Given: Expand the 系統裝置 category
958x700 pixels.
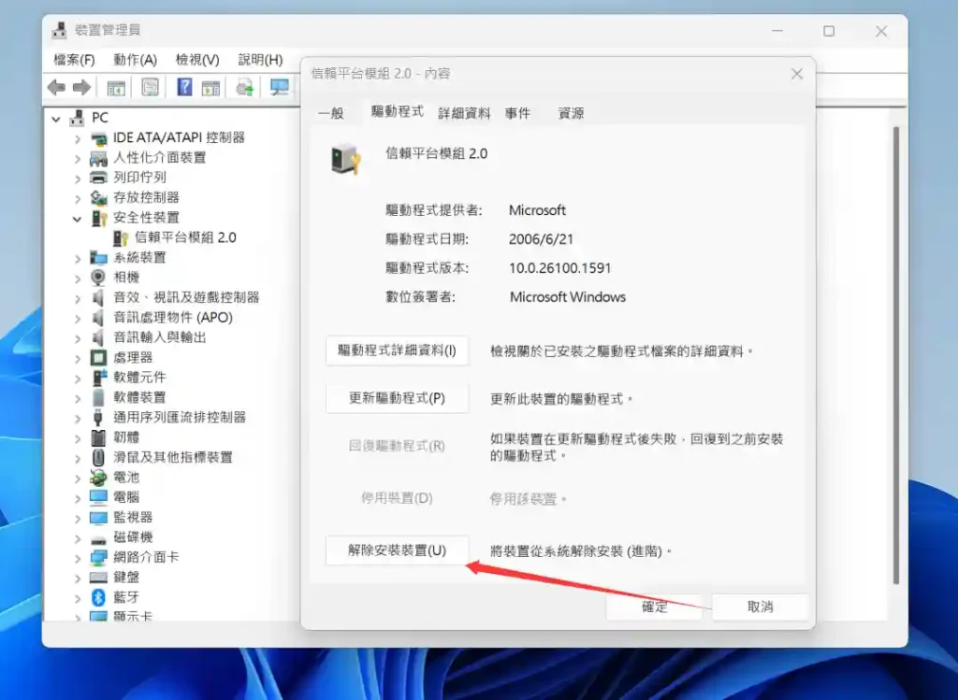Looking at the screenshot, I should pos(78,259).
